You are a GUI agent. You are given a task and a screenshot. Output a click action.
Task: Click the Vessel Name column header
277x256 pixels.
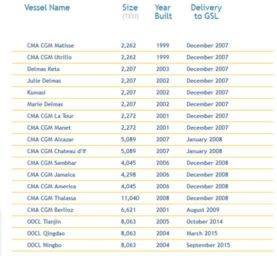click(x=47, y=8)
